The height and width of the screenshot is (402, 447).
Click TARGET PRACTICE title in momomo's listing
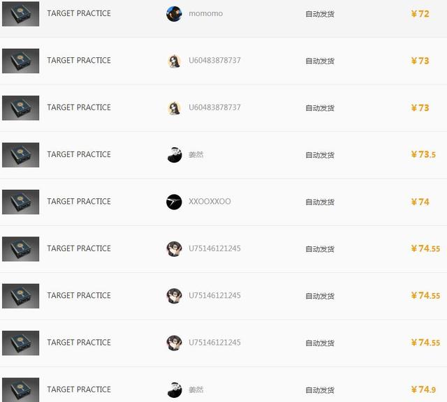pyautogui.click(x=79, y=13)
